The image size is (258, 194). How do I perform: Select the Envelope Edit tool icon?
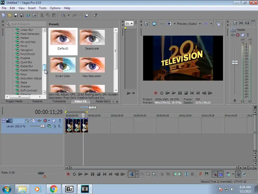142,174
